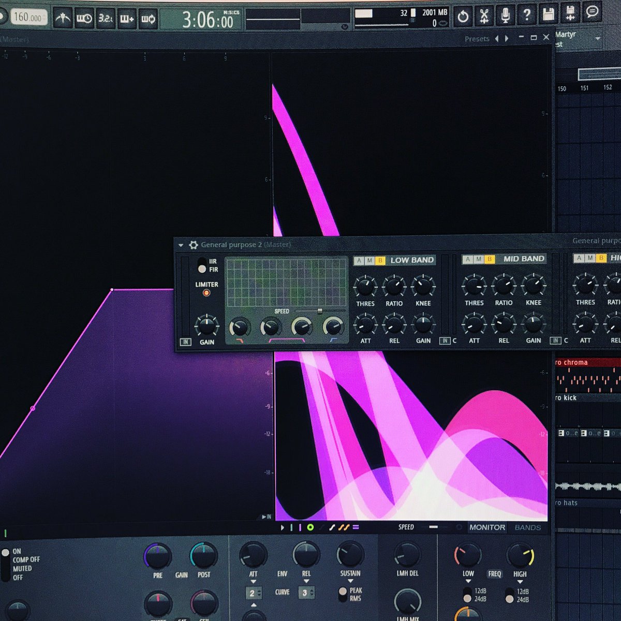Click the purple bars display option icon
This screenshot has height=621, width=621.
tap(356, 527)
